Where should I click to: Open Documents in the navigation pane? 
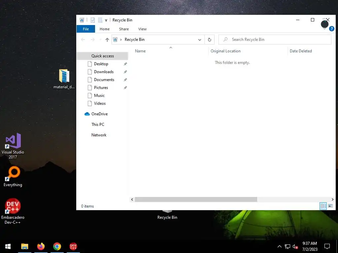104,80
